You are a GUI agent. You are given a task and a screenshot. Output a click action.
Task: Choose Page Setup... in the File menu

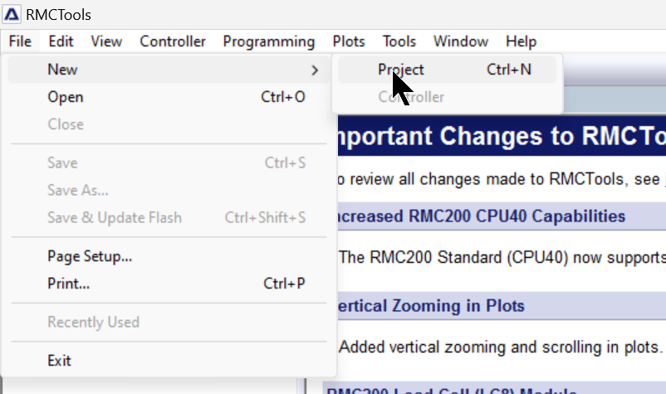click(168, 256)
